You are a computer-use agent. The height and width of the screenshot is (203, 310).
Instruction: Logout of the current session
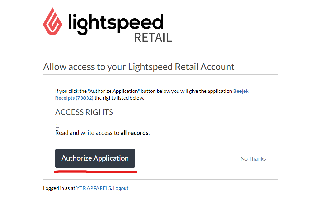coord(121,188)
